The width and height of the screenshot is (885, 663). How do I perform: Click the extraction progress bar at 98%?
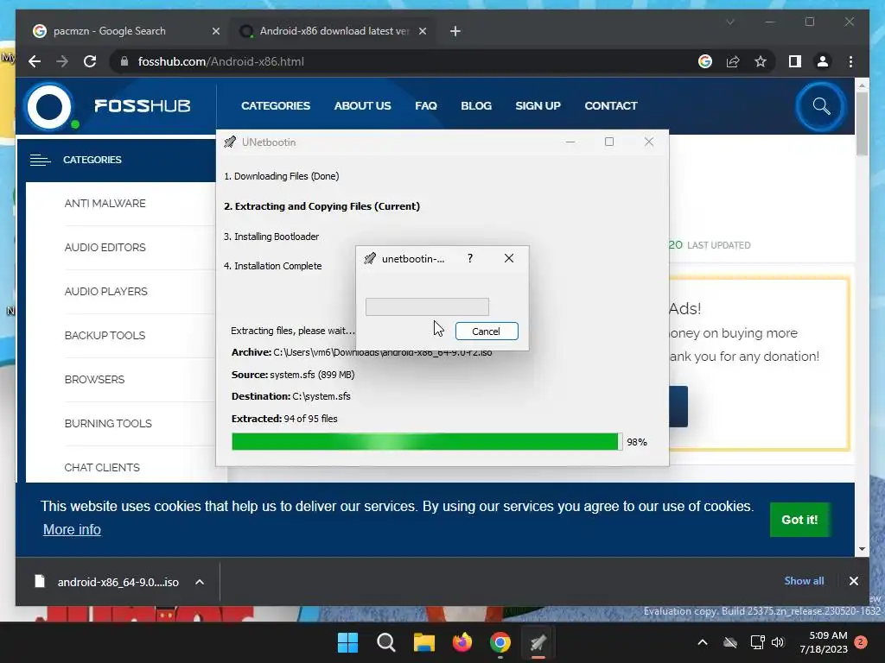427,441
